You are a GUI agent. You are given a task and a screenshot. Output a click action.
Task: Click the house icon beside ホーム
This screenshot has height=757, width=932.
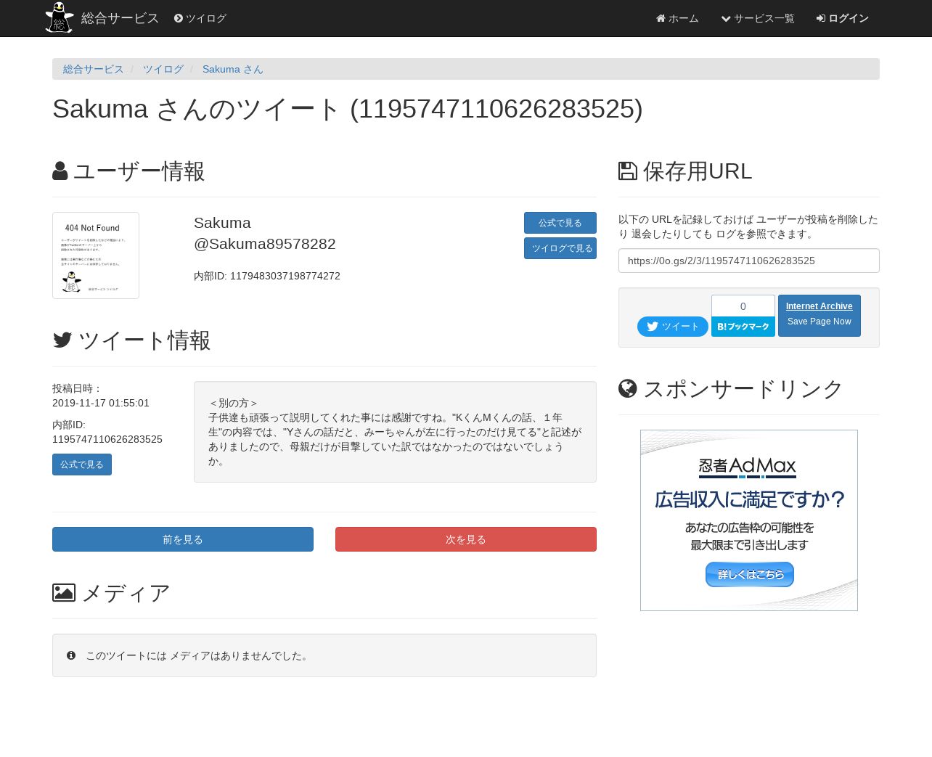pos(661,18)
